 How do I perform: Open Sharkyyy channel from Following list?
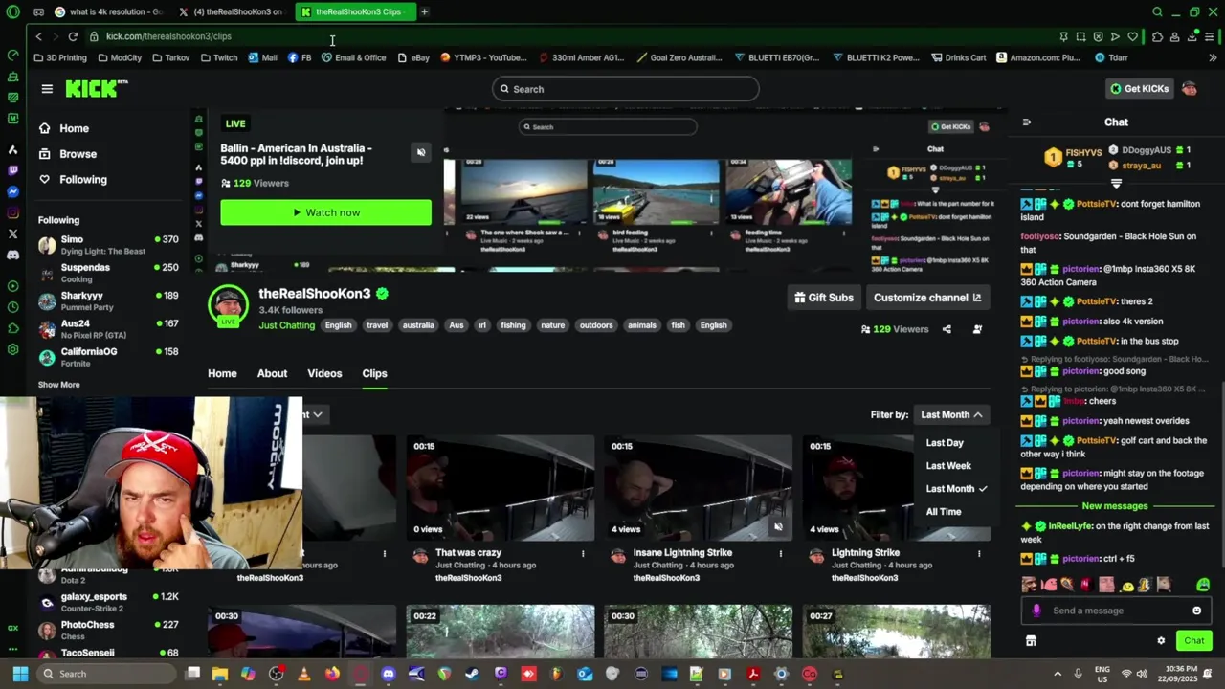pyautogui.click(x=107, y=301)
